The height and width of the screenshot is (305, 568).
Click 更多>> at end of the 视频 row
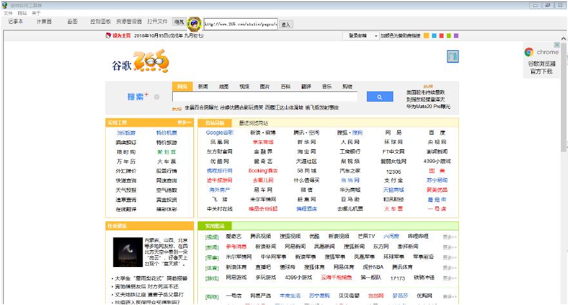[449, 237]
